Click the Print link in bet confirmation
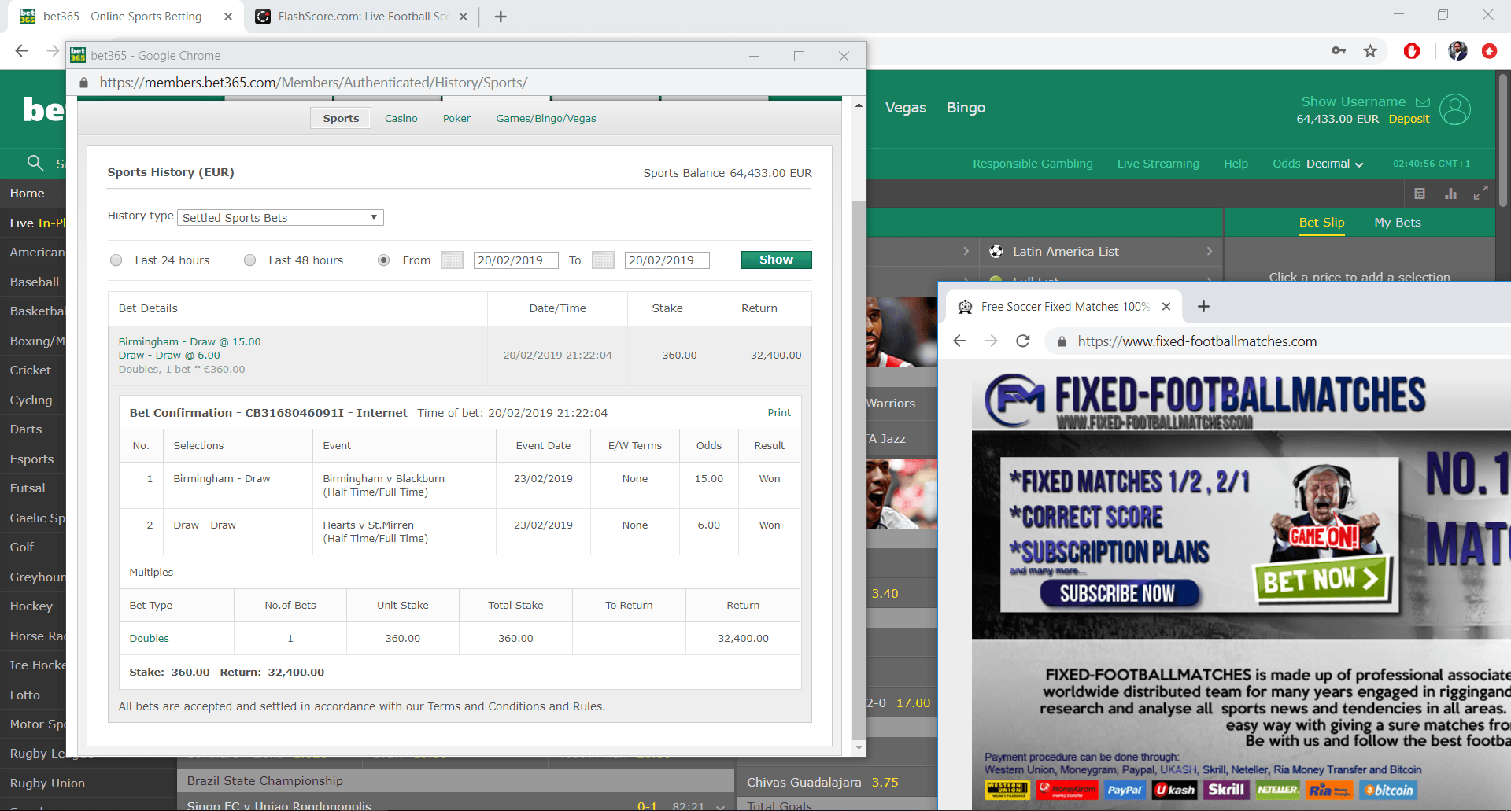Screen dimensions: 1511x811 point(779,413)
